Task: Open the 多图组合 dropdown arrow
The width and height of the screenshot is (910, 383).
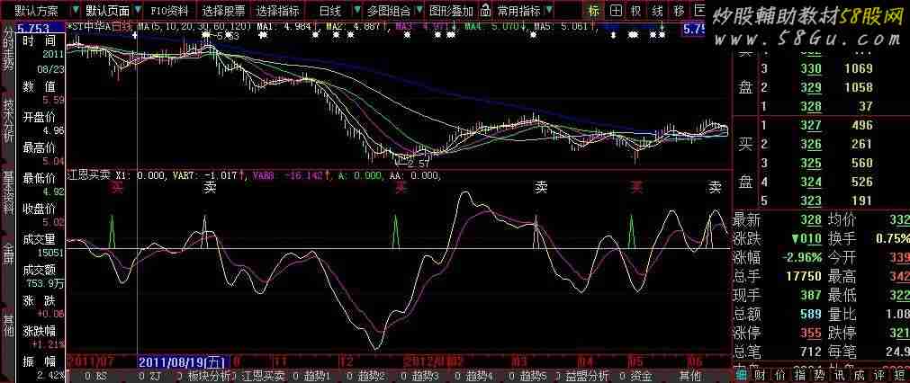Action: pyautogui.click(x=419, y=11)
